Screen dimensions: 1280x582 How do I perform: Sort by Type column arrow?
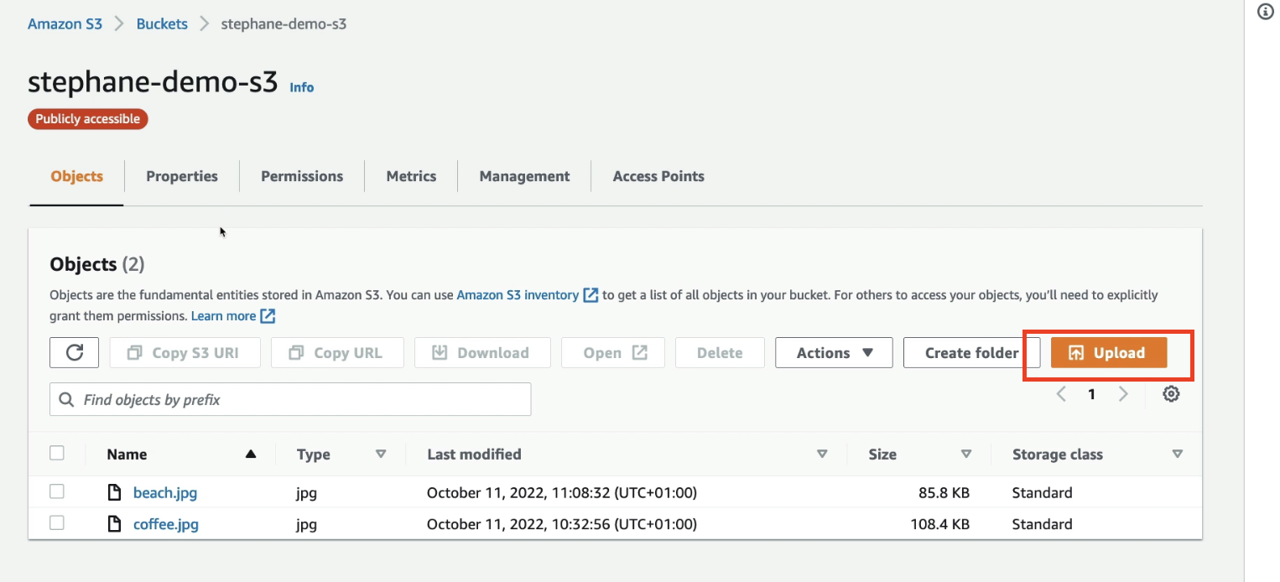[381, 455]
